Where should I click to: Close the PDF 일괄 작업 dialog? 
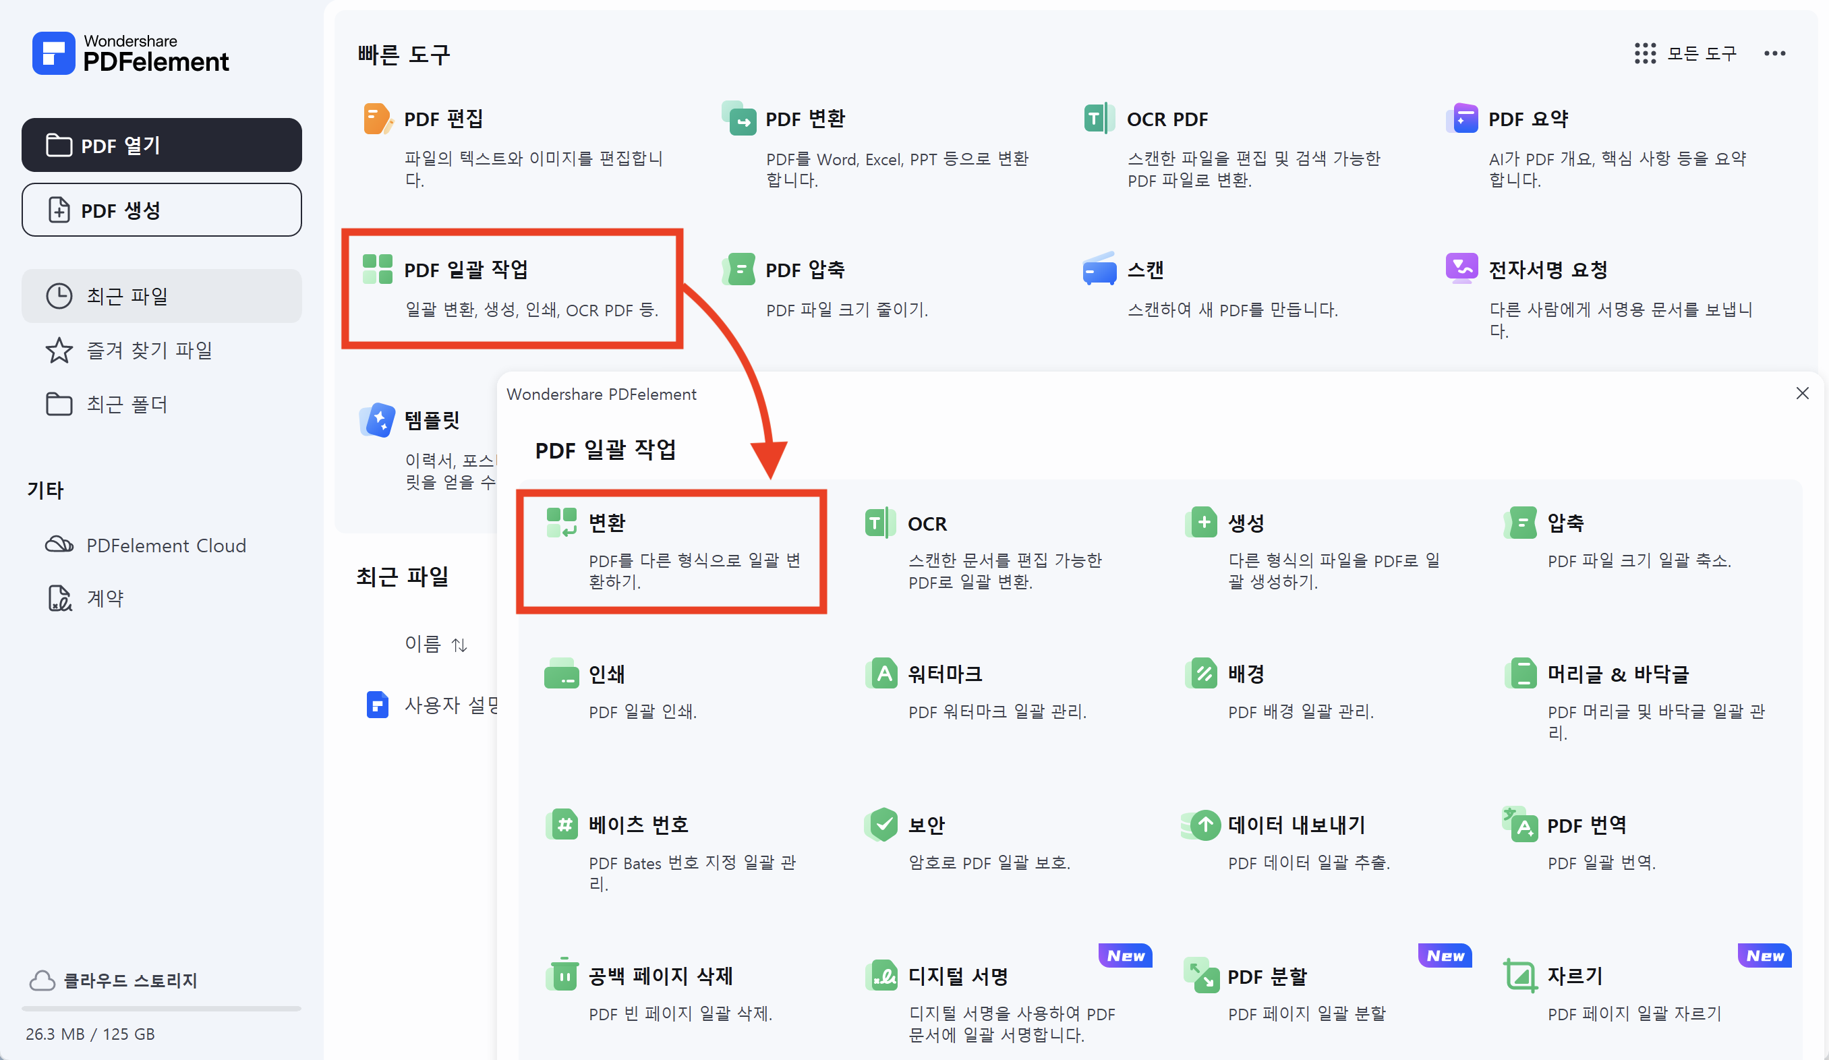1801,393
